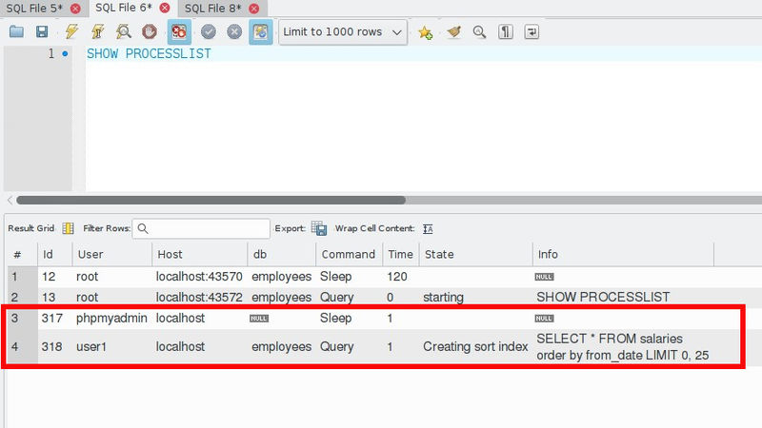
Task: Focus the Filter Rows search field
Action: (201, 228)
